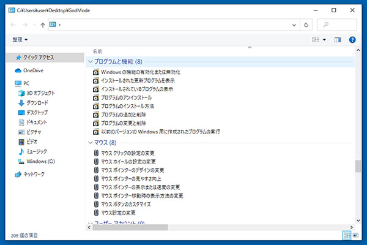Switch to details view in status bar

coord(347,235)
